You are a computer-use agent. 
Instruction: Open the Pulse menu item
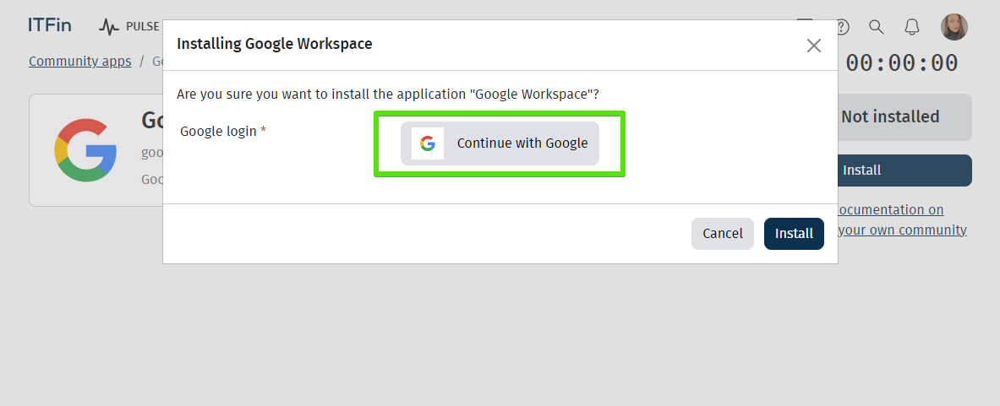[x=129, y=26]
